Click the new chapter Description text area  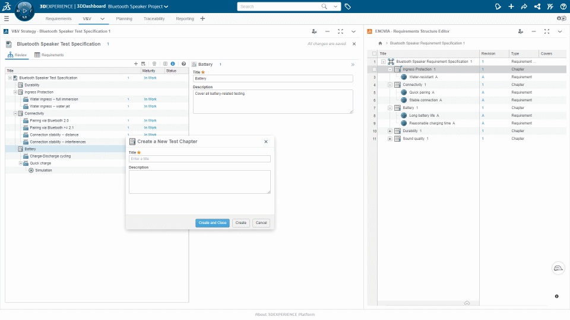199,182
